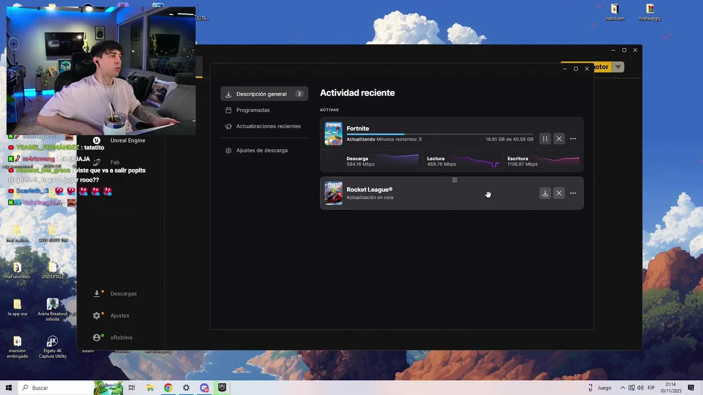
Task: Click the xRobleis profile avatar icon
Action: [x=97, y=337]
